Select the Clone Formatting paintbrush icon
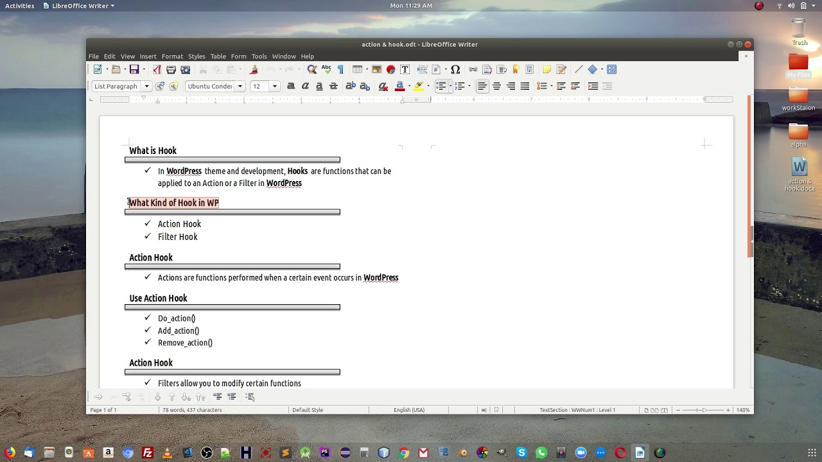Viewport: 822px width, 462px height. pos(254,69)
